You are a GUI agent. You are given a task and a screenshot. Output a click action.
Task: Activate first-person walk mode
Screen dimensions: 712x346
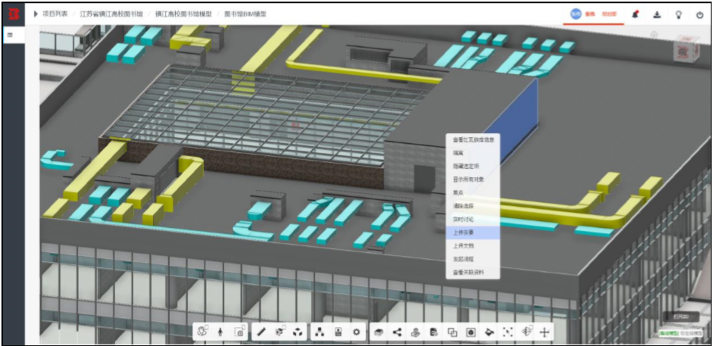[220, 332]
